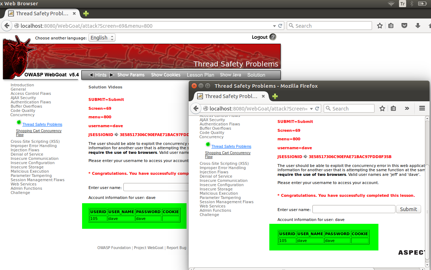Screen dimensions: 431x270
Task: Open downloads arrow in back browser toolbar
Action: pos(418,26)
